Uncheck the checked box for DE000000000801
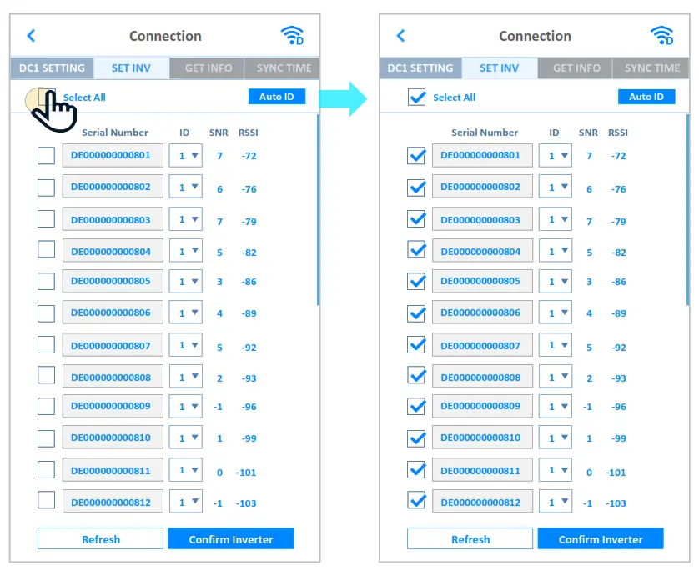699x576 pixels. [416, 156]
